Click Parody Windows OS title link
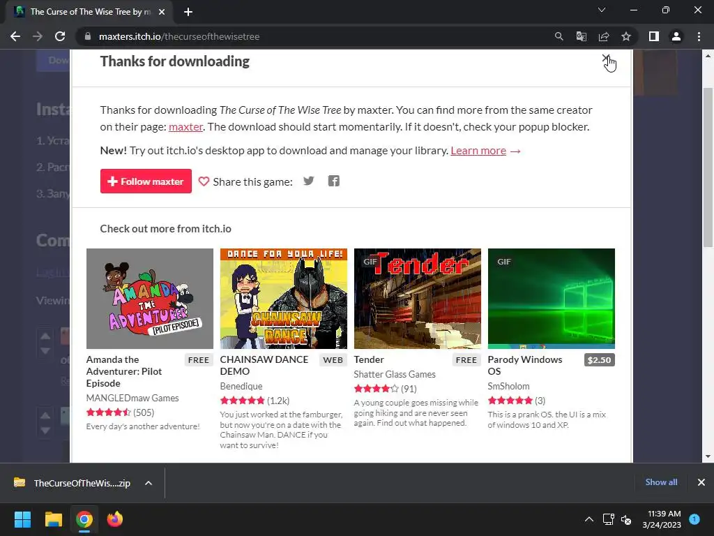Screen dimensions: 714x536 [525, 366]
